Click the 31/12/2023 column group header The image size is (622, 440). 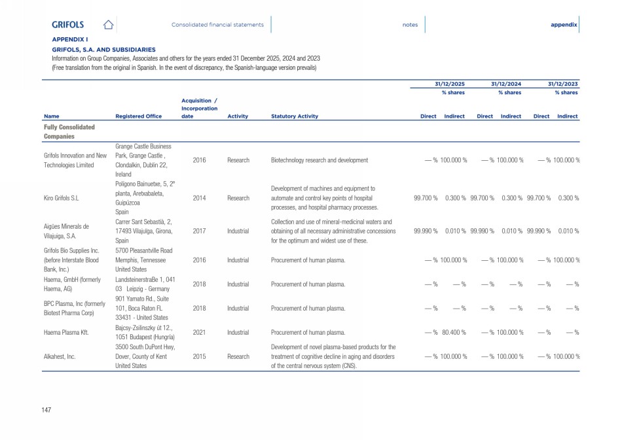(562, 84)
